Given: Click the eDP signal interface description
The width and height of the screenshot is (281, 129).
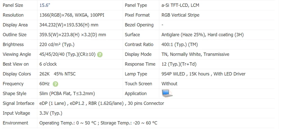Looking at the screenshot, I should (x=101, y=103).
